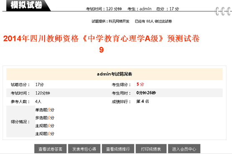Go to 进入会员中心 button

click(184, 149)
